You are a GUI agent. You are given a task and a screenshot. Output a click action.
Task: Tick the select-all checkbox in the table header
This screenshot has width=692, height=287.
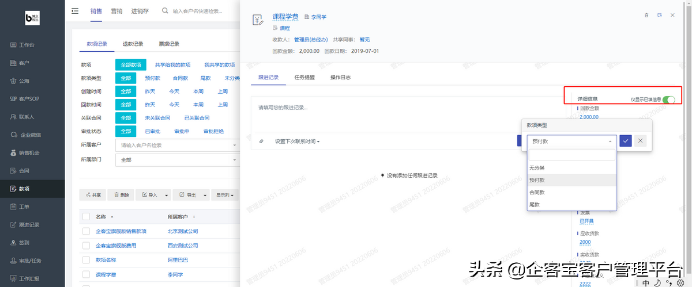[x=86, y=217]
